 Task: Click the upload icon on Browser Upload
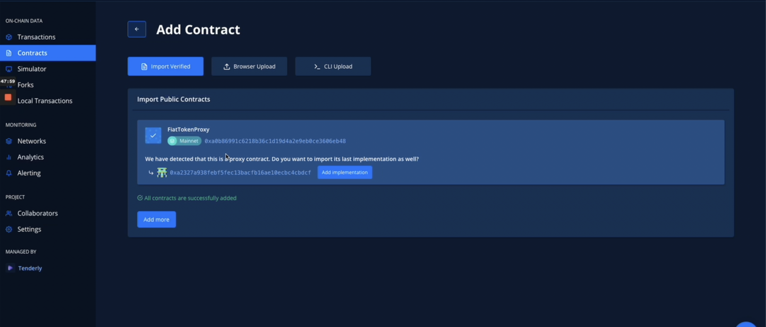click(227, 66)
